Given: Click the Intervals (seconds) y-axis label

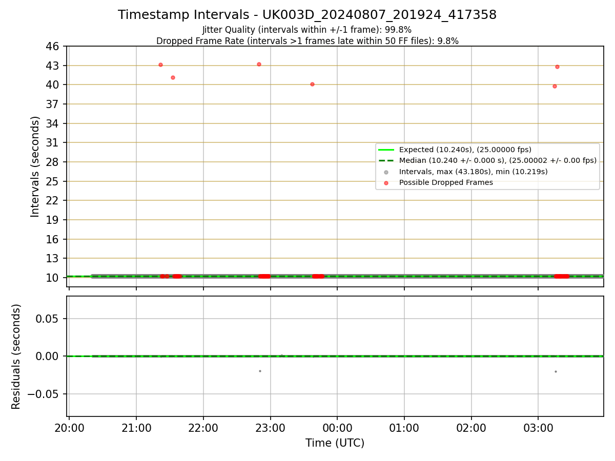Looking at the screenshot, I should [35, 166].
